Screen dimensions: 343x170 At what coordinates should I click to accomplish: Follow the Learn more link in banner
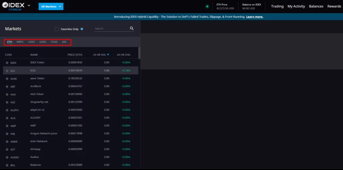point(255,17)
